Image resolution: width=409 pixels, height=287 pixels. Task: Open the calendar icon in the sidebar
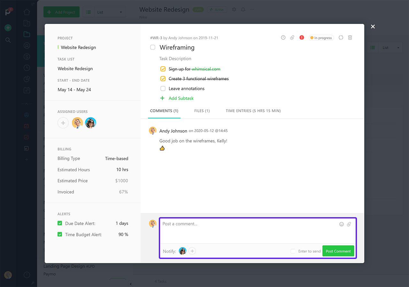(27, 90)
